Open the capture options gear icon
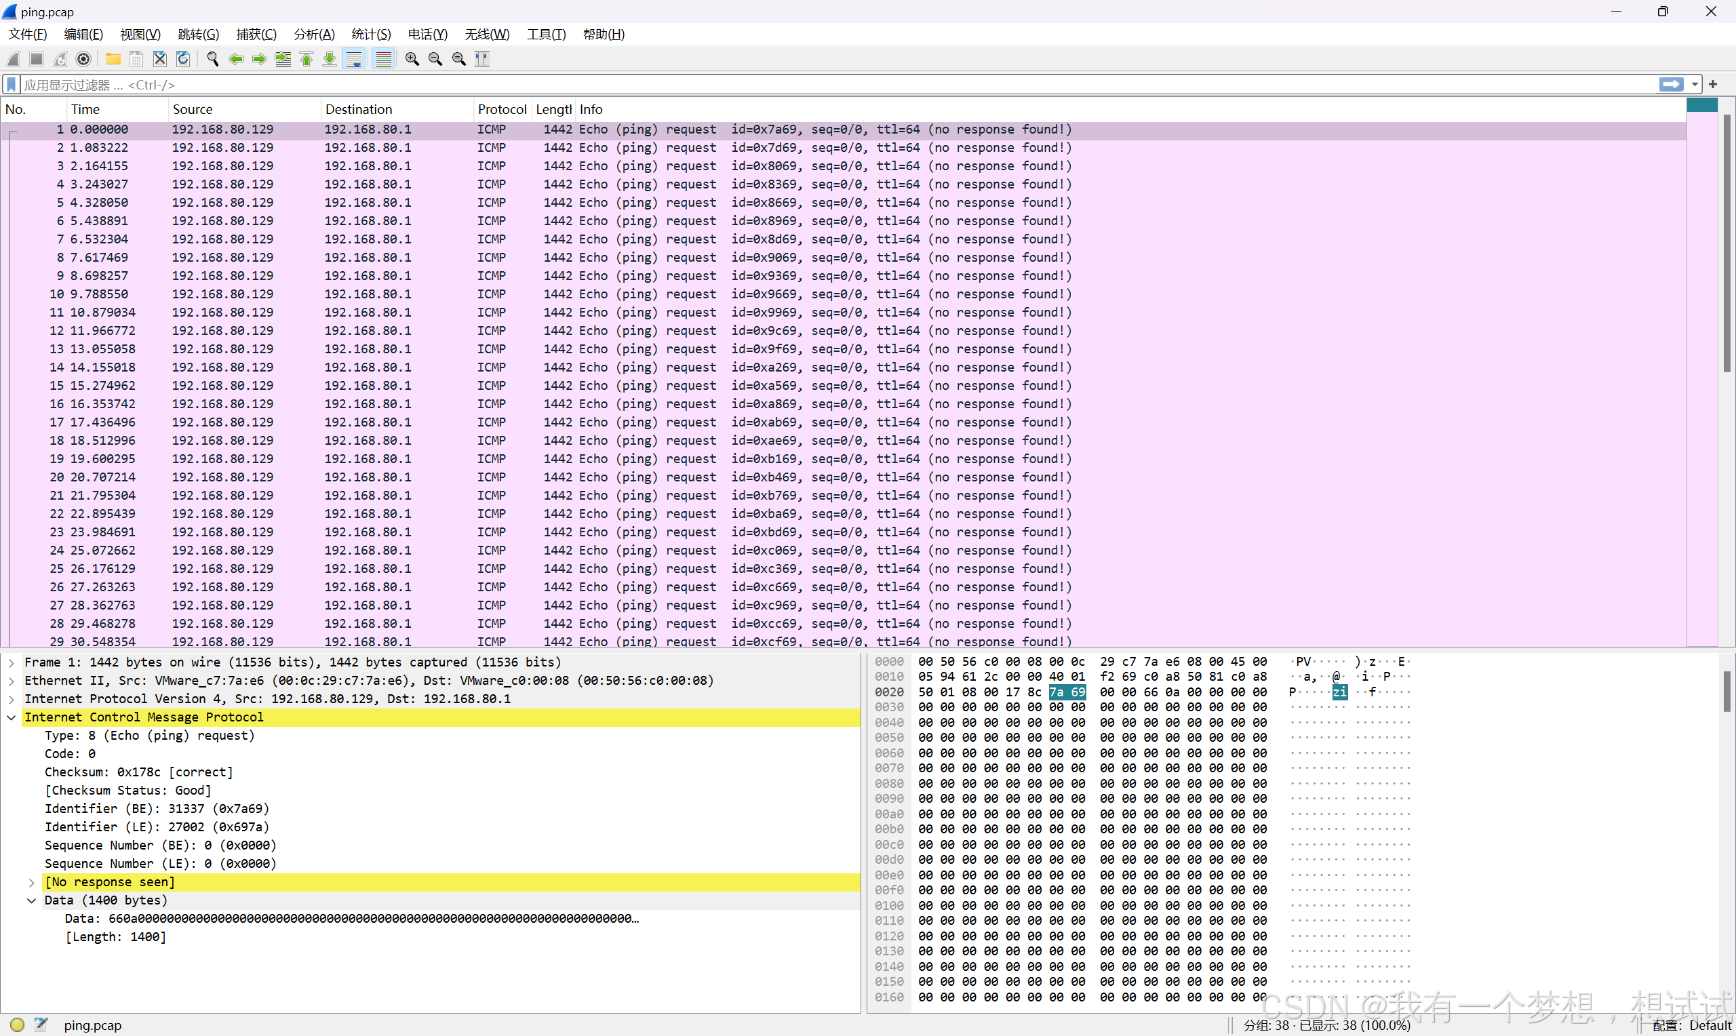 pyautogui.click(x=84, y=60)
